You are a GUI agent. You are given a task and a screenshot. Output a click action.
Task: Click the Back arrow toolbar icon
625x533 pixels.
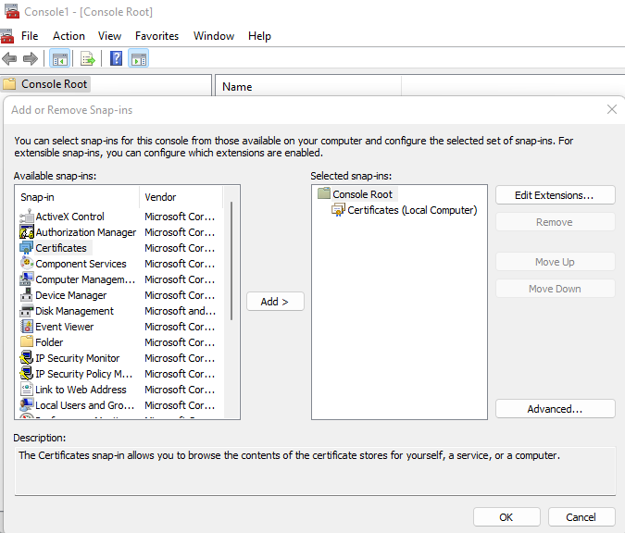coord(9,59)
